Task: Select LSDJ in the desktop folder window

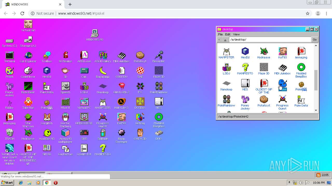Action: coord(226,69)
